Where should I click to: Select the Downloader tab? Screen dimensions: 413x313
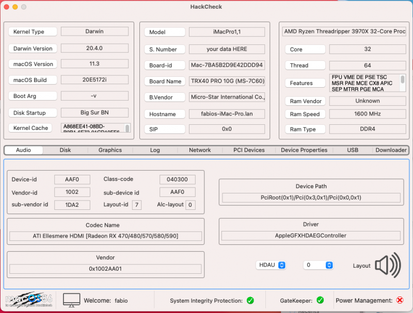pyautogui.click(x=391, y=150)
